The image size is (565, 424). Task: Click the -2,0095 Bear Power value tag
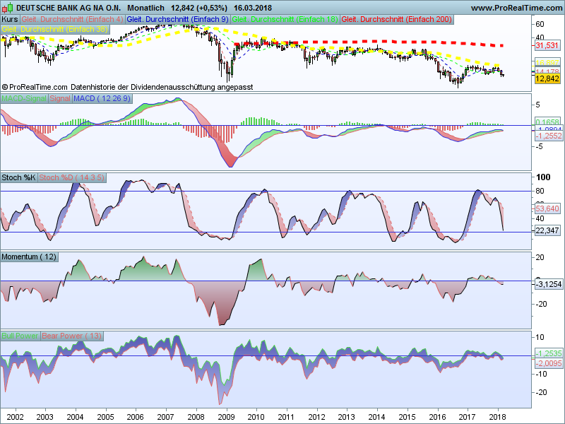pos(548,363)
